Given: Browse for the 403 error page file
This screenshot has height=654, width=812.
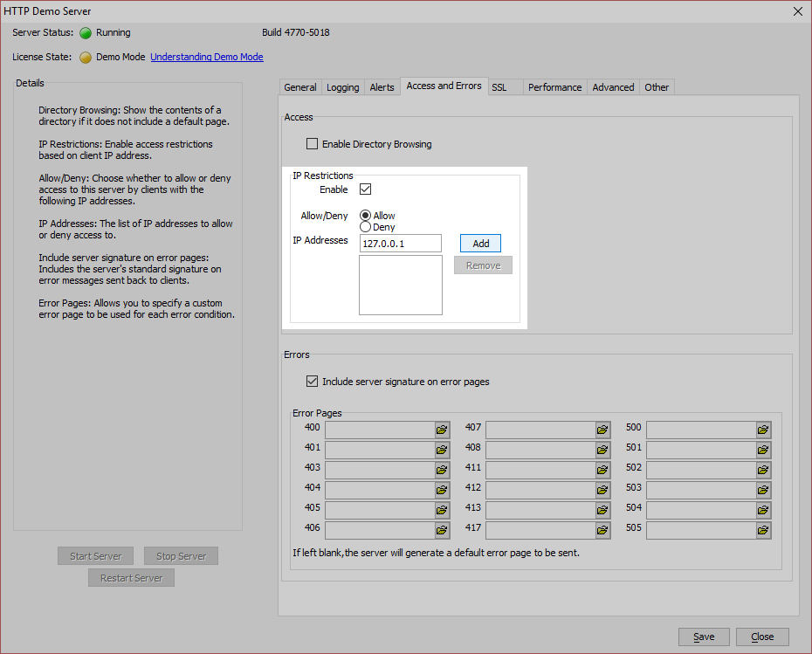Looking at the screenshot, I should pos(442,470).
